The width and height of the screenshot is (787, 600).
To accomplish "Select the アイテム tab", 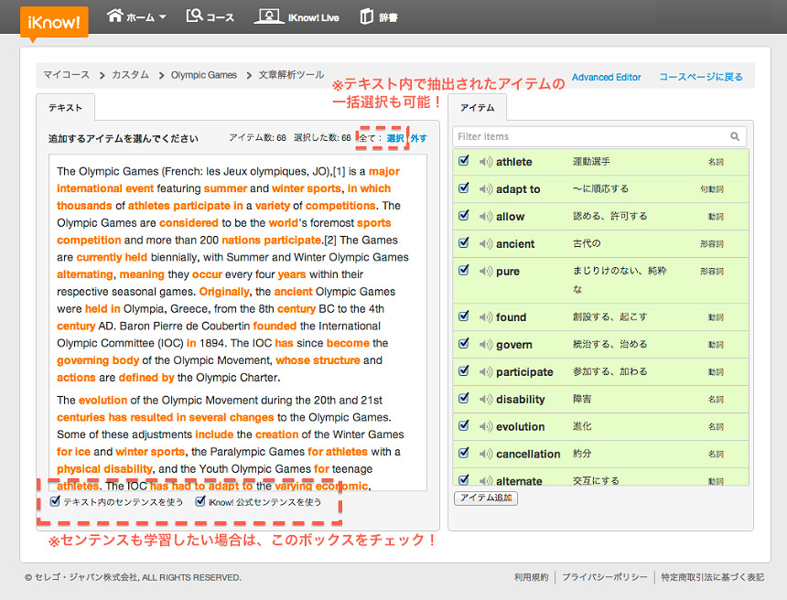I will coord(478,107).
